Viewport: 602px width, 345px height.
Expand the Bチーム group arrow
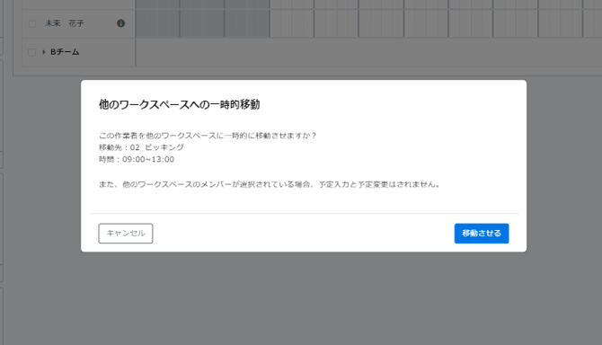pyautogui.click(x=44, y=52)
